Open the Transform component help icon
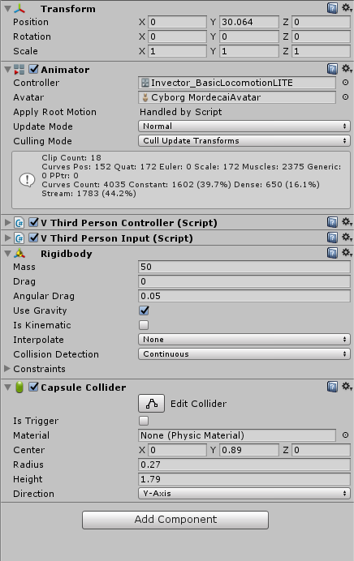The height and width of the screenshot is (561, 354). coord(332,8)
